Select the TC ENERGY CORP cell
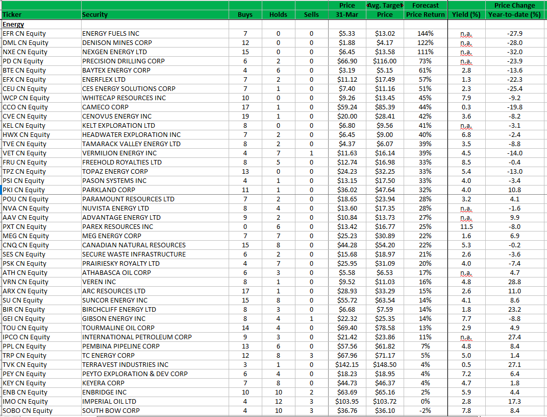Image resolution: width=547 pixels, height=417 pixels. pyautogui.click(x=155, y=356)
